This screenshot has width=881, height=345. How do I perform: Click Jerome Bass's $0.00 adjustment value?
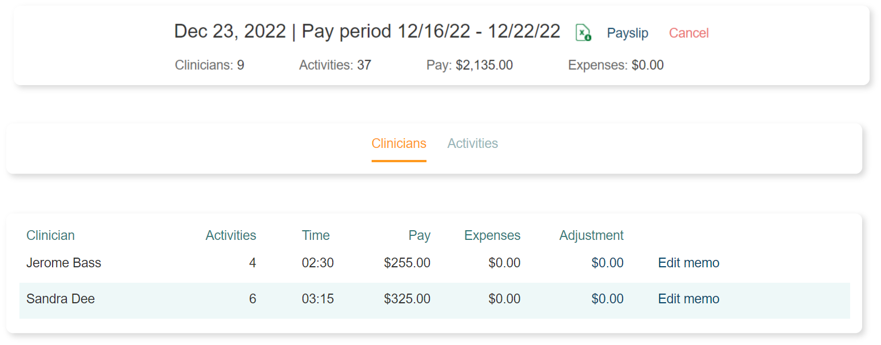[607, 263]
